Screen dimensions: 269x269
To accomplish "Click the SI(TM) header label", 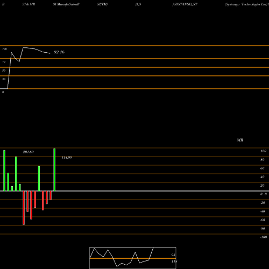I will (x=102, y=4).
